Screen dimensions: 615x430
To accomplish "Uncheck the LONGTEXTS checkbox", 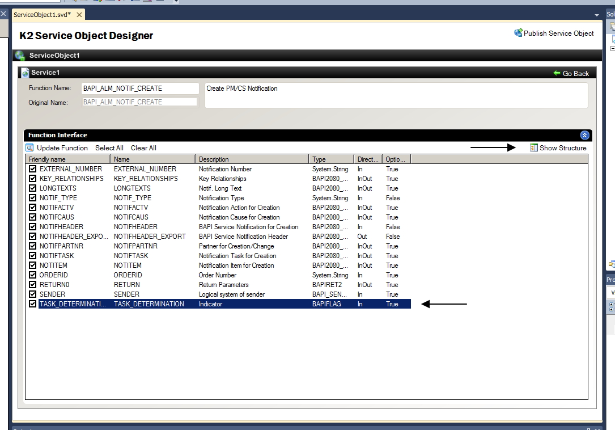I will [x=32, y=188].
